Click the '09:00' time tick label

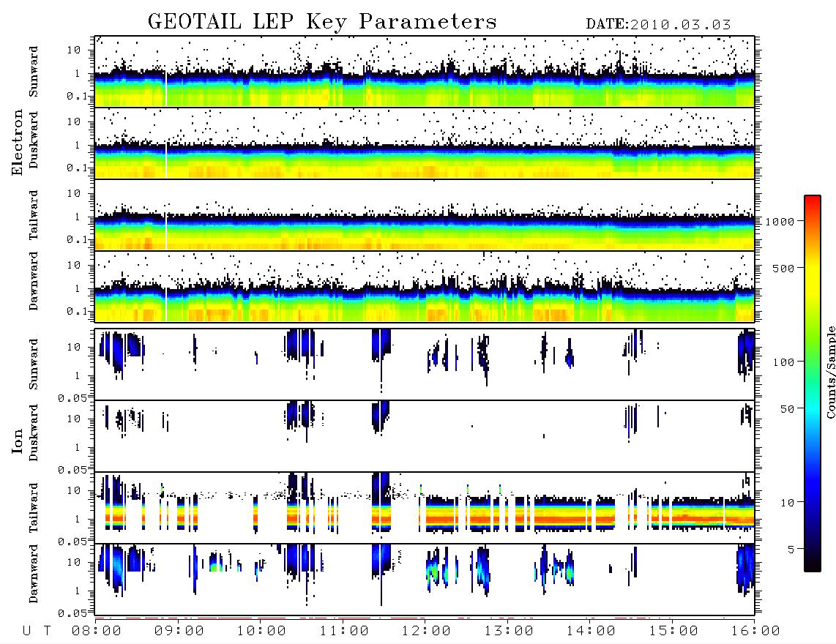pyautogui.click(x=179, y=631)
